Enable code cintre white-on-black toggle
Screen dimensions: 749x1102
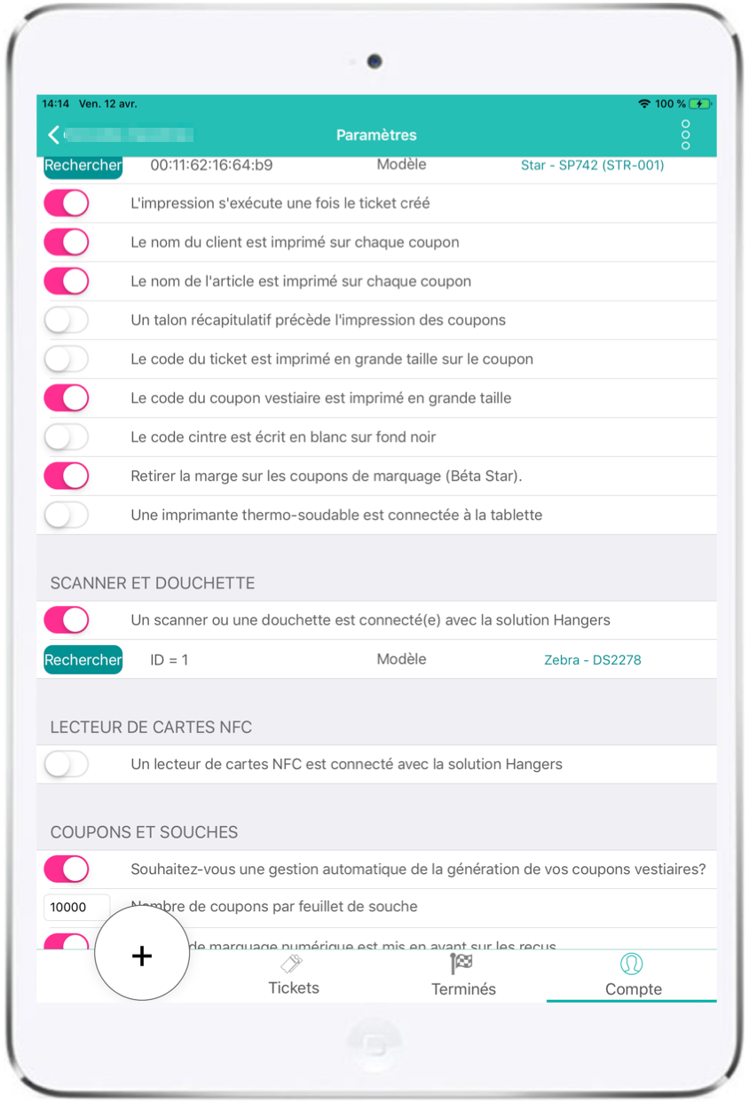point(67,437)
